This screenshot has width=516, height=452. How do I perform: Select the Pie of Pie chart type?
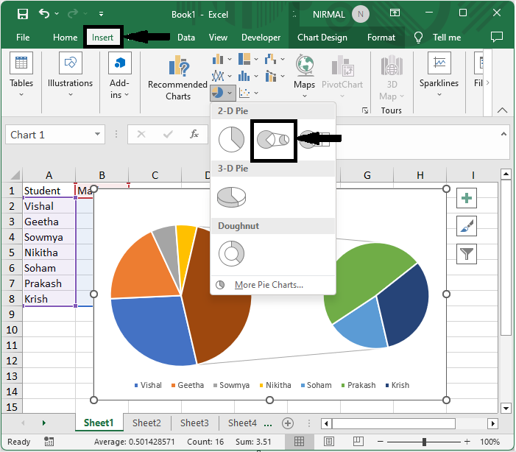273,139
